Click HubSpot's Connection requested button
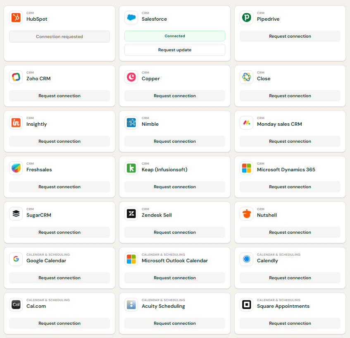 tap(60, 36)
